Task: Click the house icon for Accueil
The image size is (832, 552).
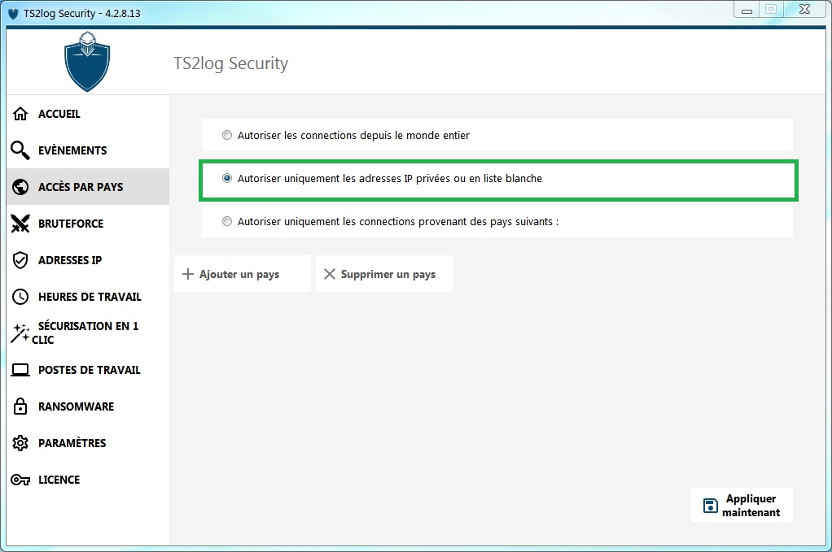Action: (x=20, y=113)
